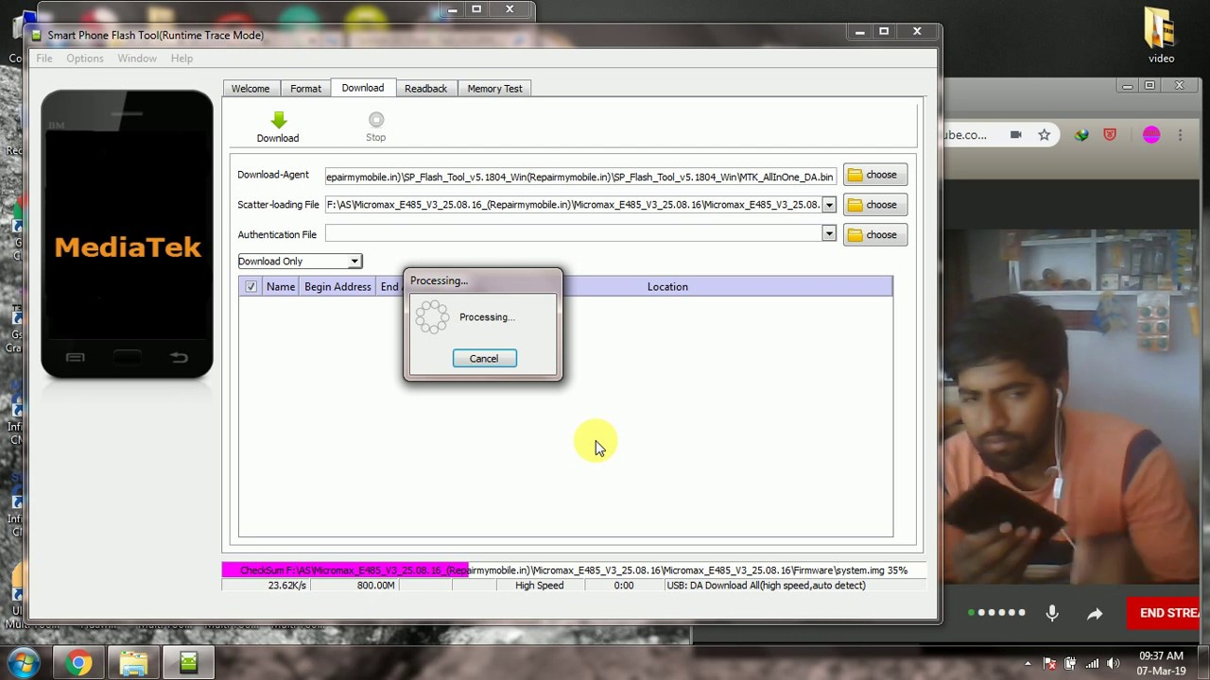Choose a Scatter-loading file via its folder button
The image size is (1210, 680).
874,205
